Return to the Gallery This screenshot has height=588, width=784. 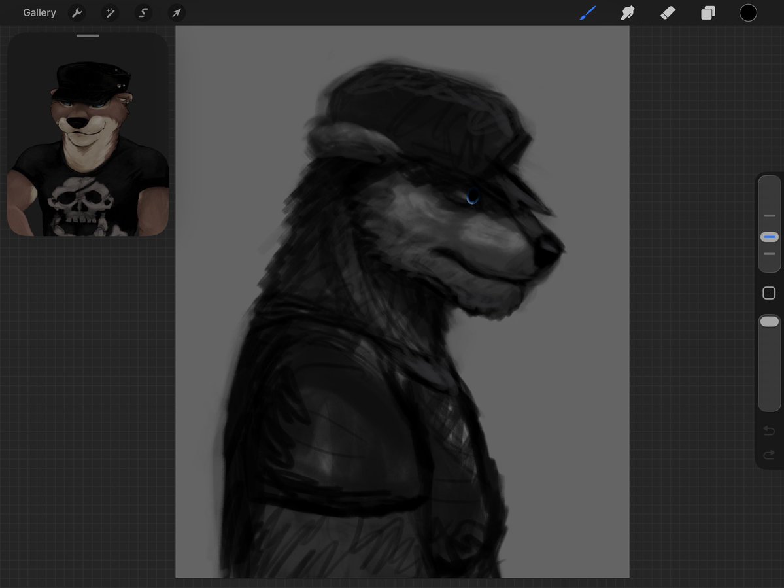point(39,12)
